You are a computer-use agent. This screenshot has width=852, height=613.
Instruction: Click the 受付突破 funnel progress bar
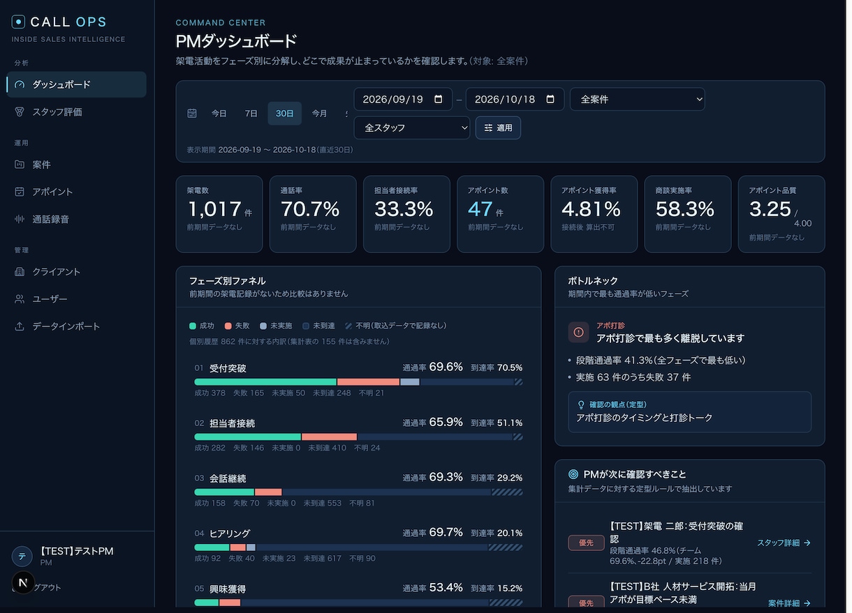point(358,382)
